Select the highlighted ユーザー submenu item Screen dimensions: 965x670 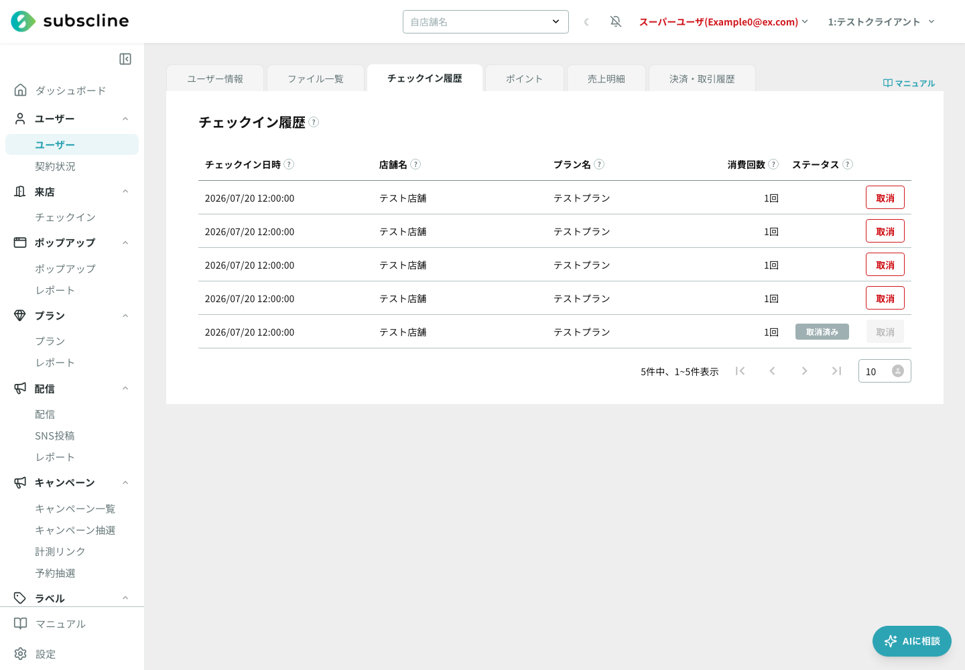pyautogui.click(x=72, y=144)
